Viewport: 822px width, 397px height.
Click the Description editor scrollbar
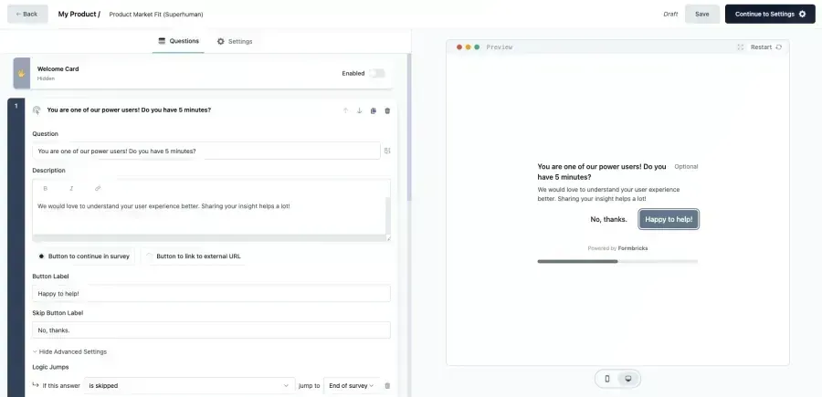pos(388,215)
